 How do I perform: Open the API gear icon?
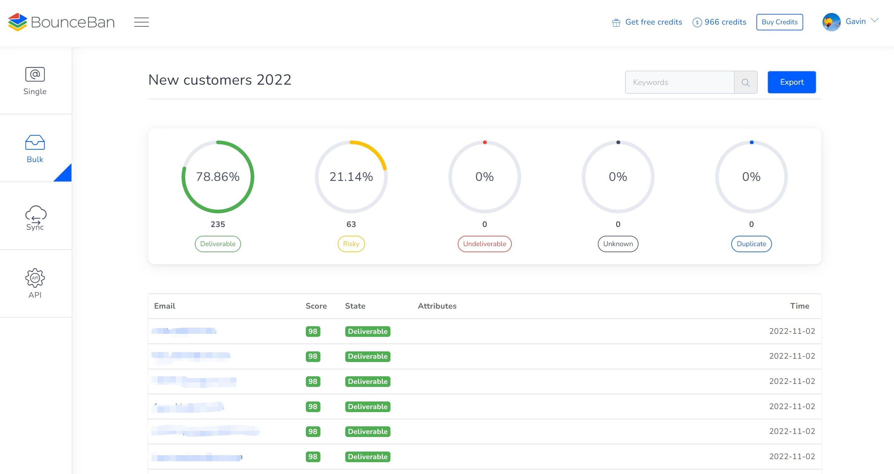35,278
